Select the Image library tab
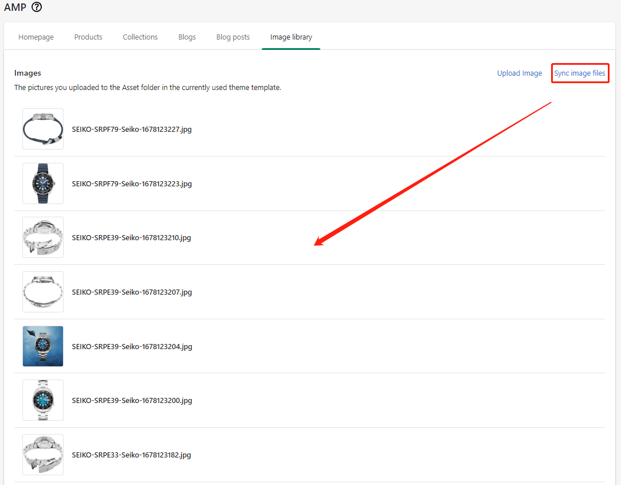 pos(291,37)
